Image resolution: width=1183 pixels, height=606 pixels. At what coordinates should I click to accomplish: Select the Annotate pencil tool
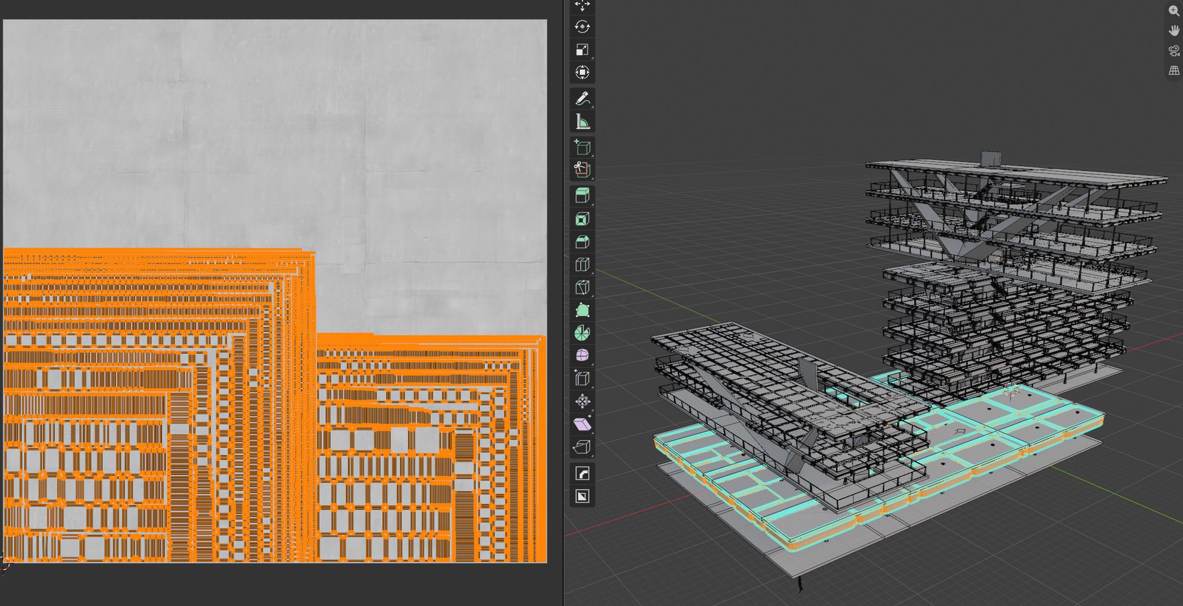pos(582,99)
